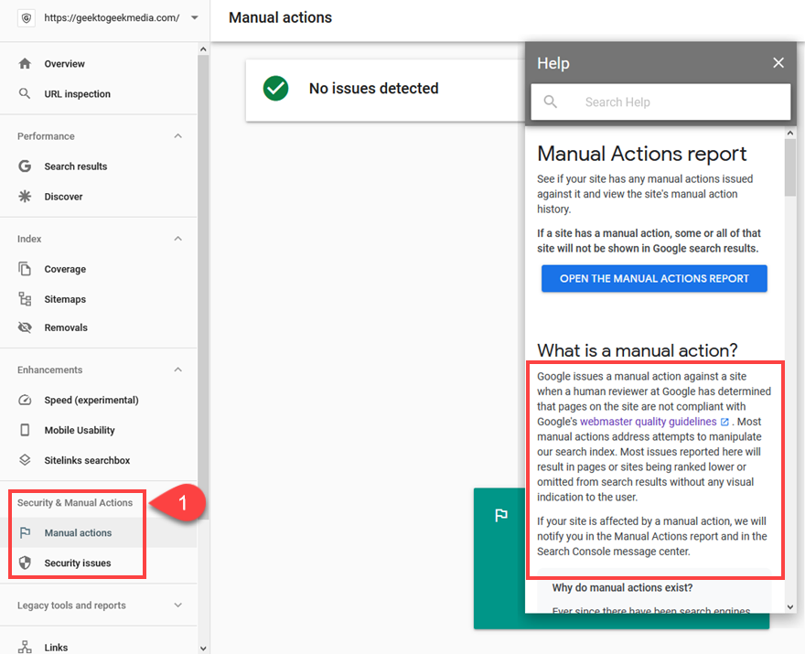805x654 pixels.
Task: Click the Sitemaps tree icon
Action: point(25,299)
